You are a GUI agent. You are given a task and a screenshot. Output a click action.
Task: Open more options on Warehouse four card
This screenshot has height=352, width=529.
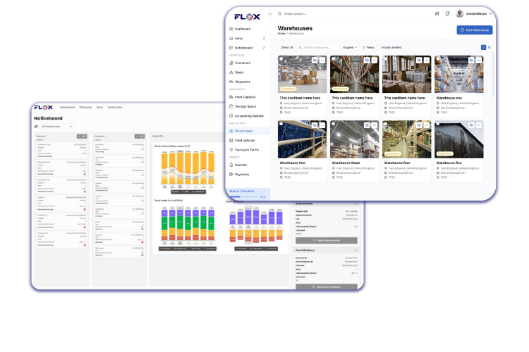tap(427, 125)
